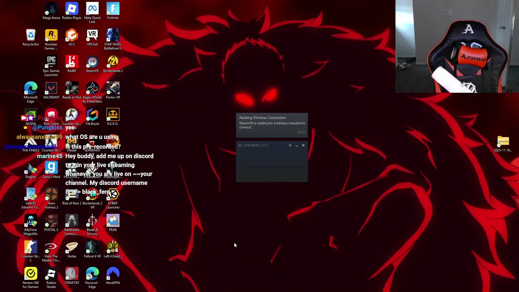The image size is (519, 292).
Task: Select the Predecessor desktop icon
Action: pos(92,170)
